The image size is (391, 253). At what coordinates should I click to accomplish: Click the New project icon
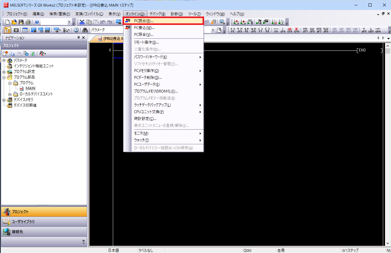8,22
